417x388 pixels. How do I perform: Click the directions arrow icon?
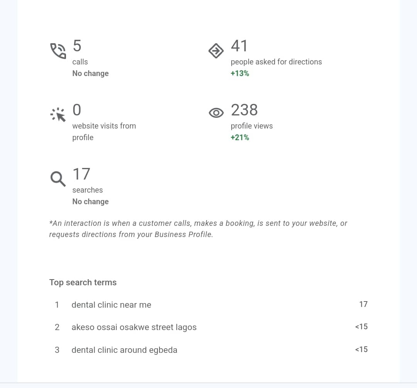[216, 51]
